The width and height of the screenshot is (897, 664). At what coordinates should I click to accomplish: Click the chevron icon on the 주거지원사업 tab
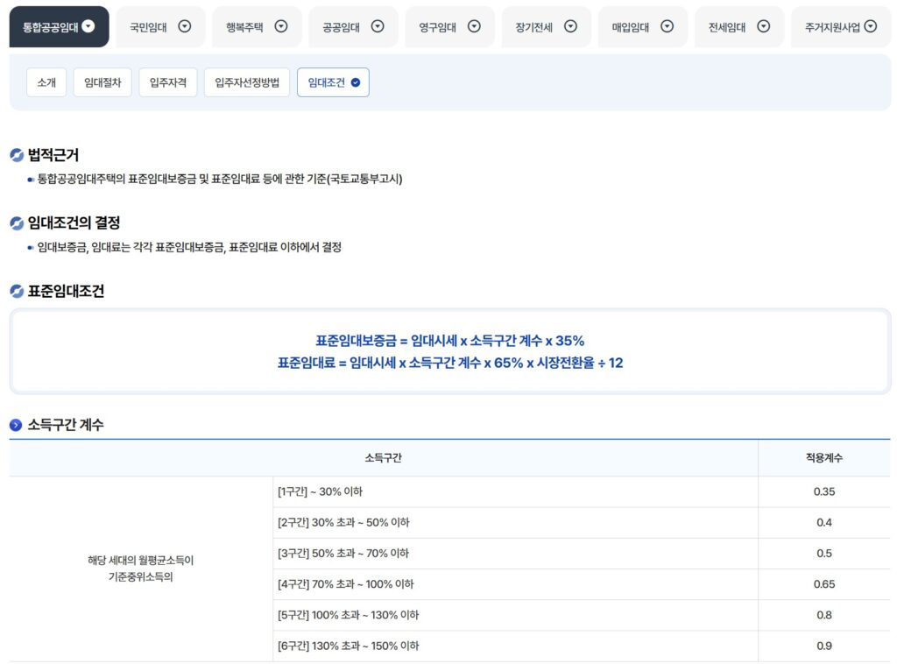tap(870, 26)
